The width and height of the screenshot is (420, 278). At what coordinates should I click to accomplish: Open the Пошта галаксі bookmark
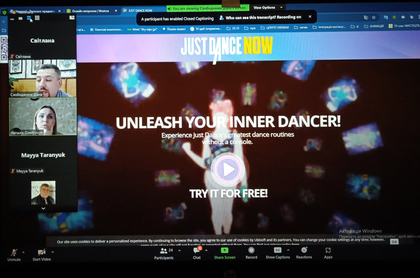tap(174, 29)
